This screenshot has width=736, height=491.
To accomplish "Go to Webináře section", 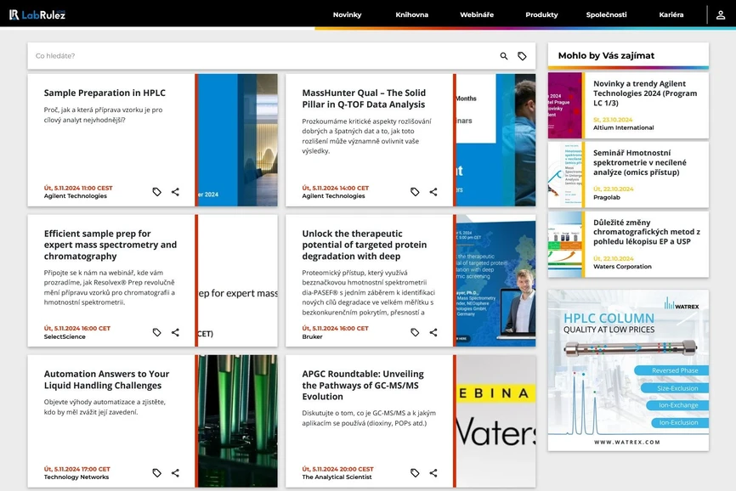I will pyautogui.click(x=477, y=14).
